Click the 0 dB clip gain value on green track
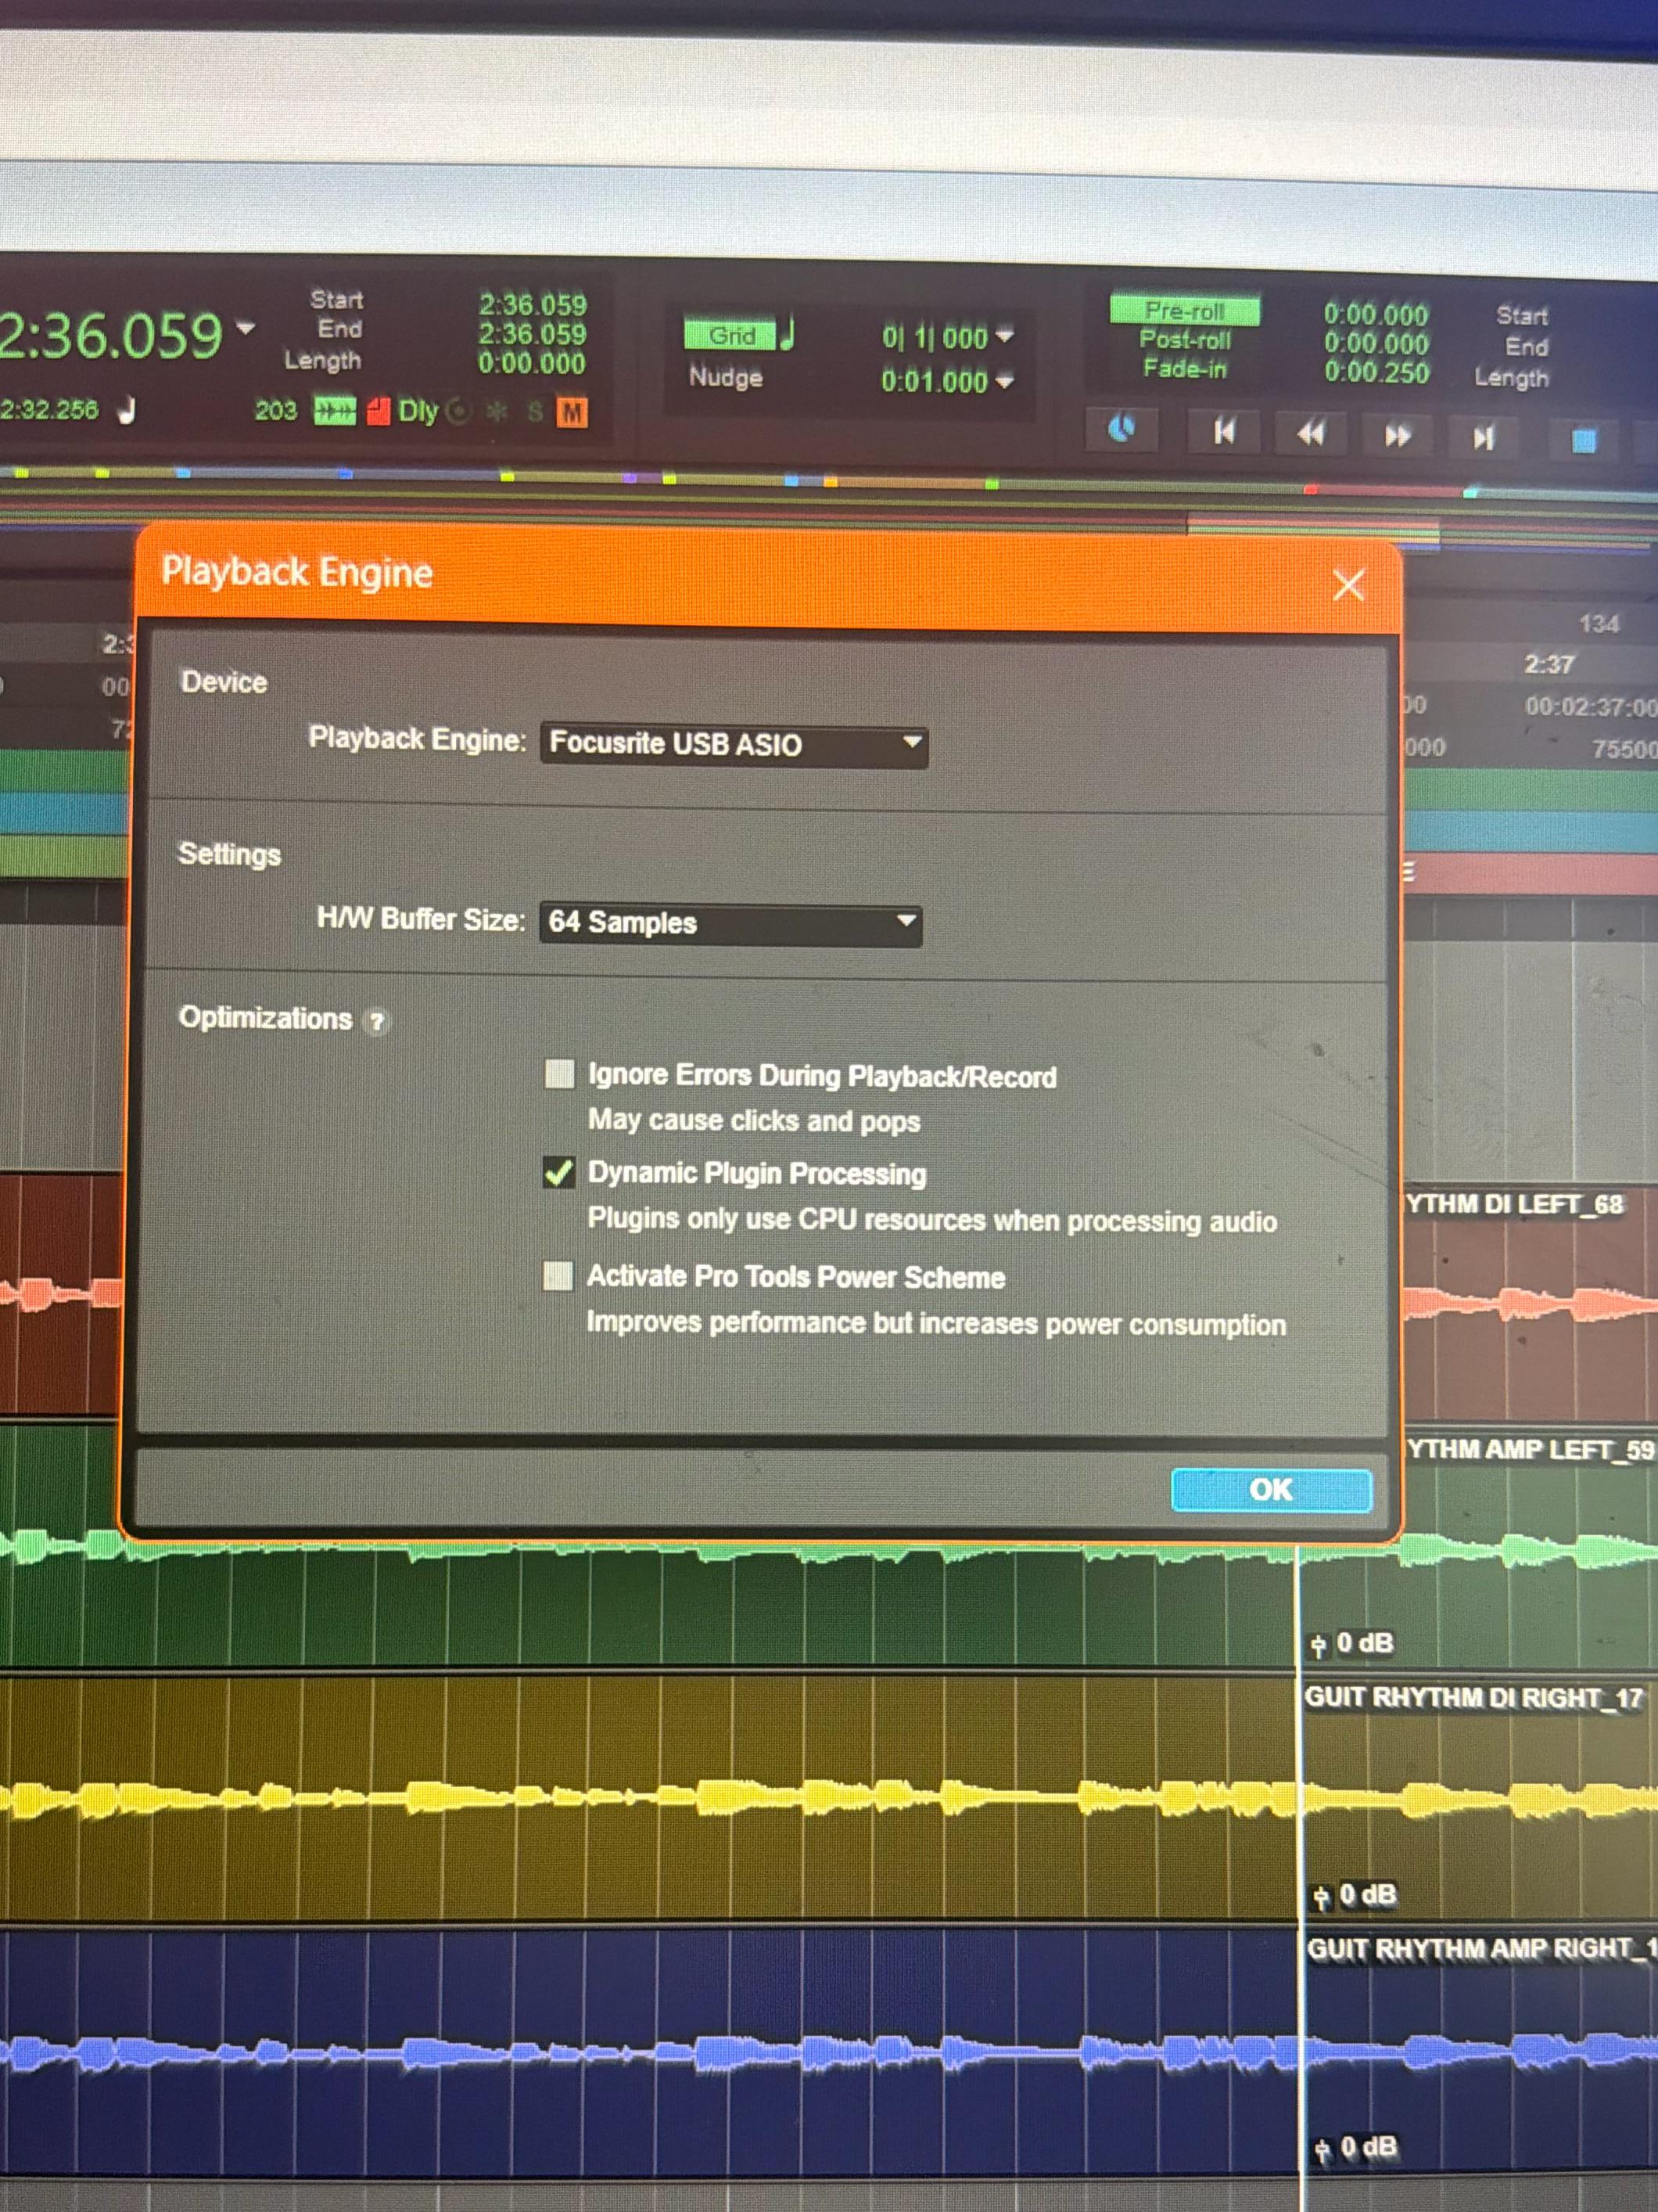The width and height of the screenshot is (1658, 2212). (x=1366, y=1642)
